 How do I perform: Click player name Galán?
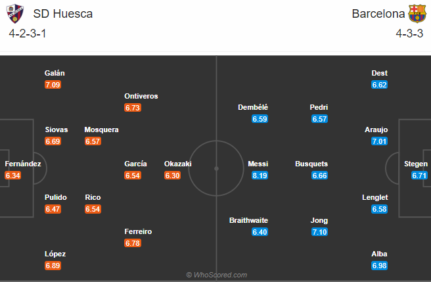[x=55, y=74]
